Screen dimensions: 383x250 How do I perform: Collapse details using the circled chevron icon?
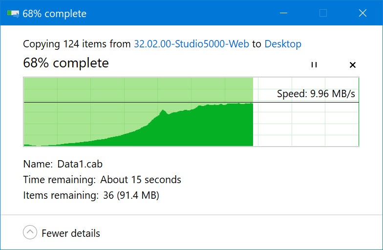30,232
